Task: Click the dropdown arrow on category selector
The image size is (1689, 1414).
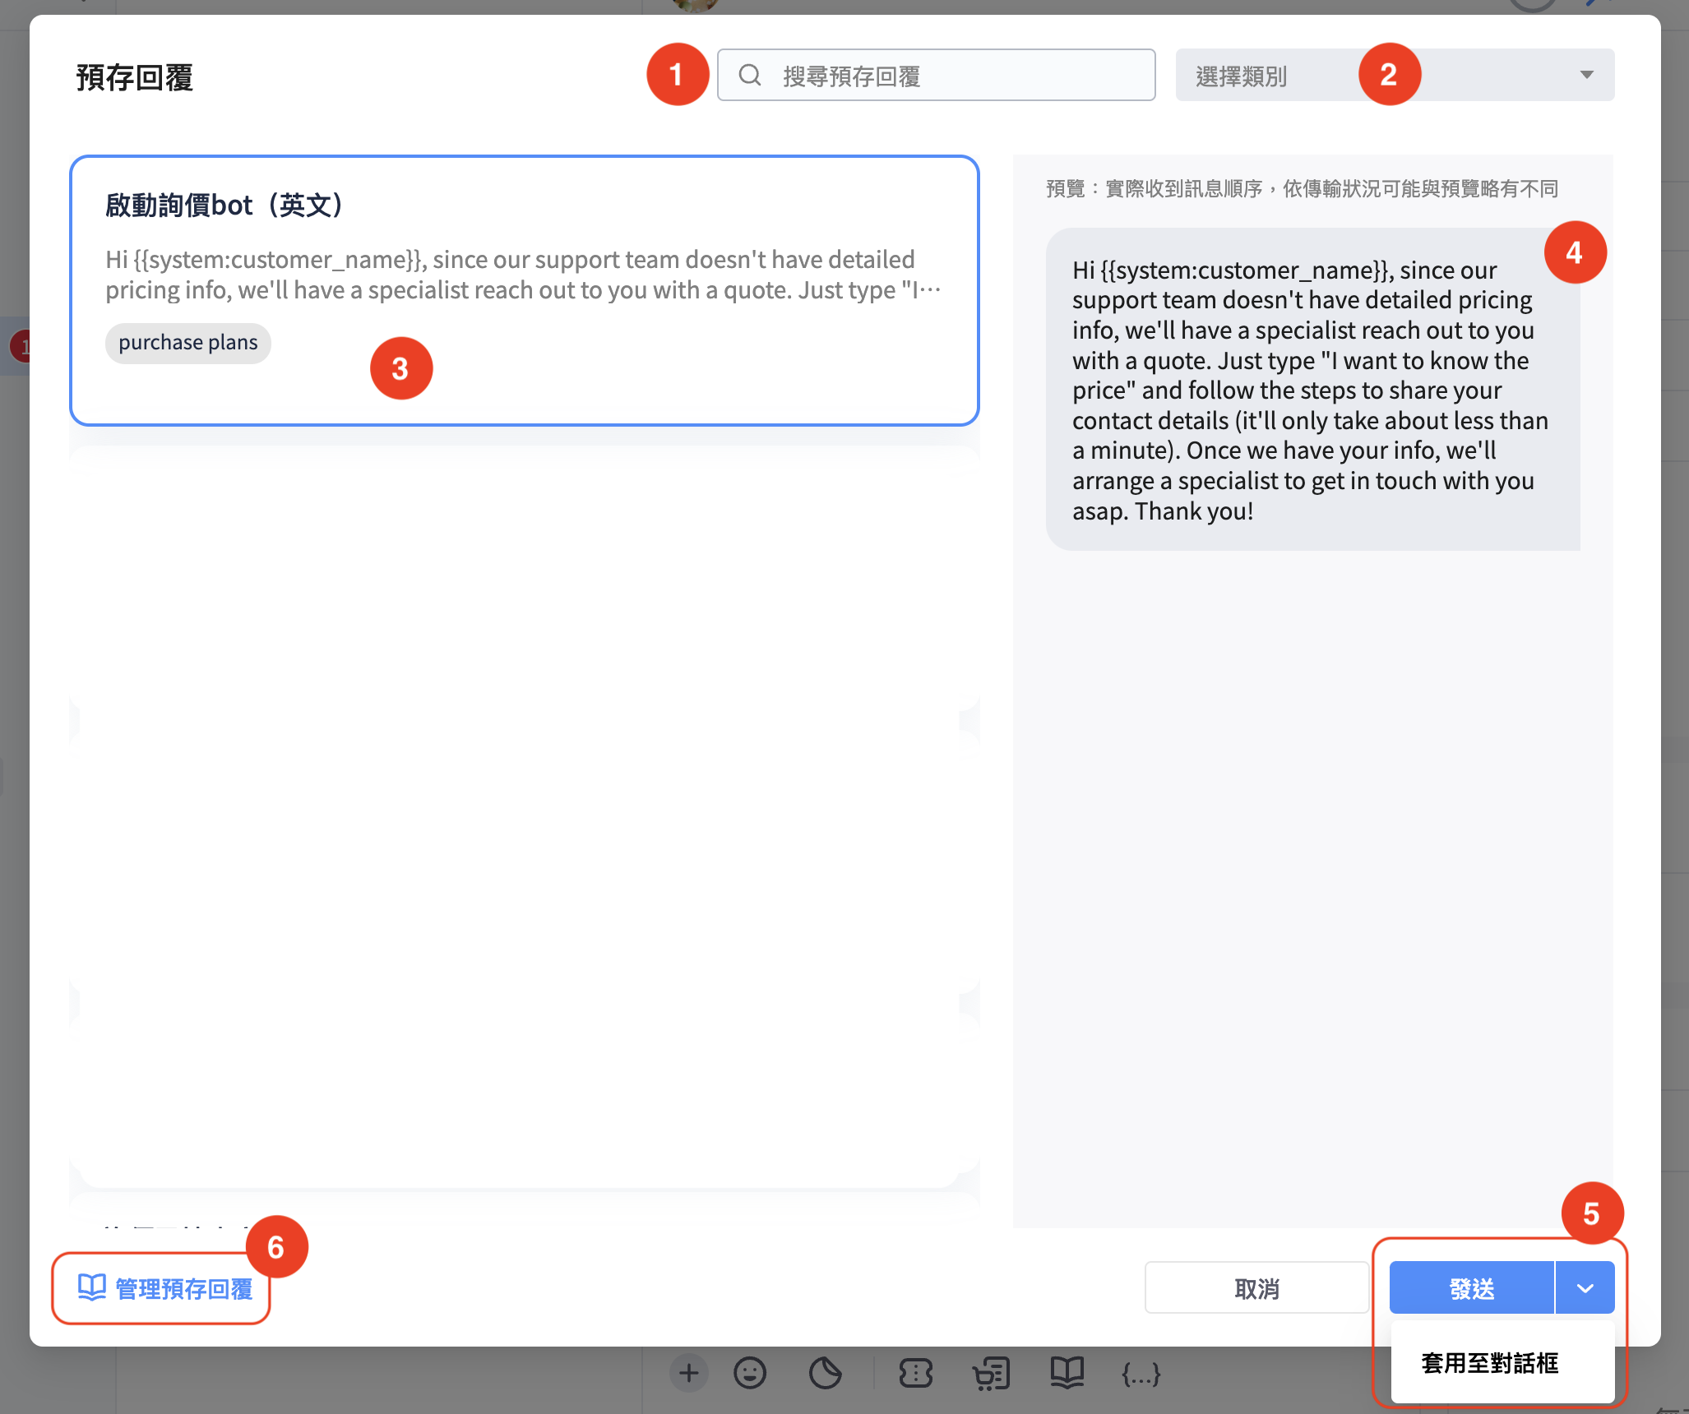Action: [1586, 76]
